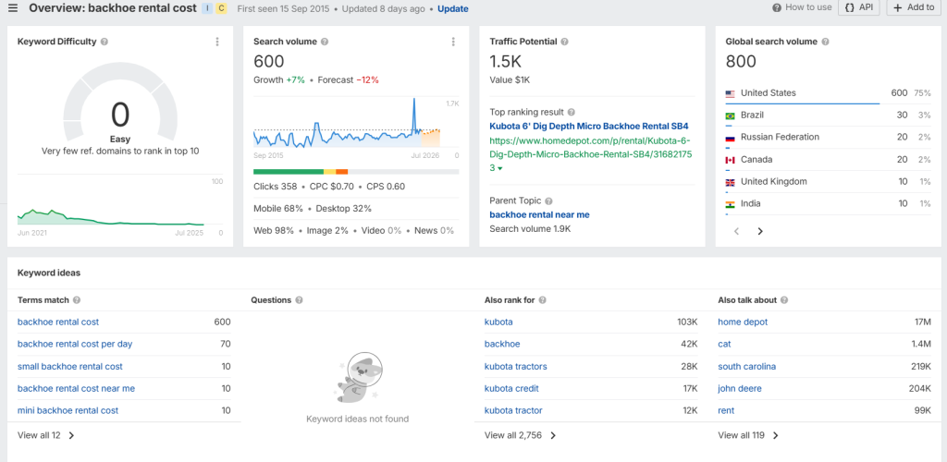Open the homedepot.com ranking URL

tap(590, 153)
